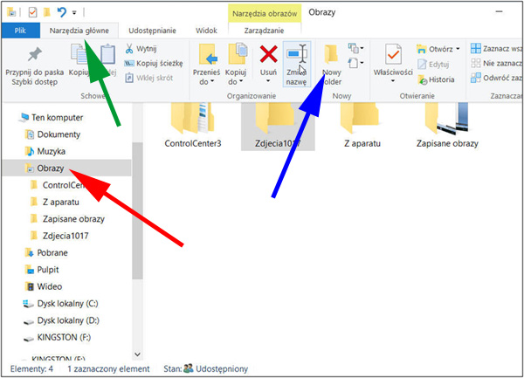Click the red X Usuń icon
The height and width of the screenshot is (378, 524).
(268, 54)
